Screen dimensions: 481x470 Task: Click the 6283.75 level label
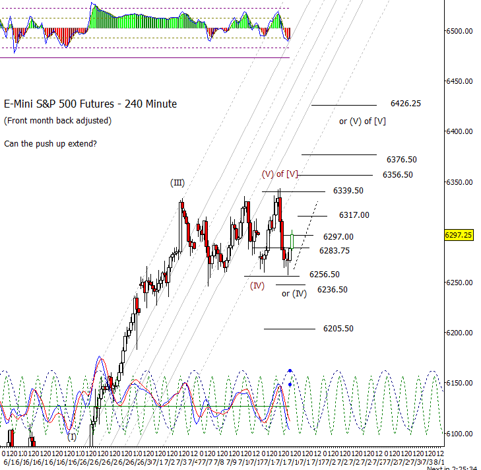pyautogui.click(x=335, y=251)
